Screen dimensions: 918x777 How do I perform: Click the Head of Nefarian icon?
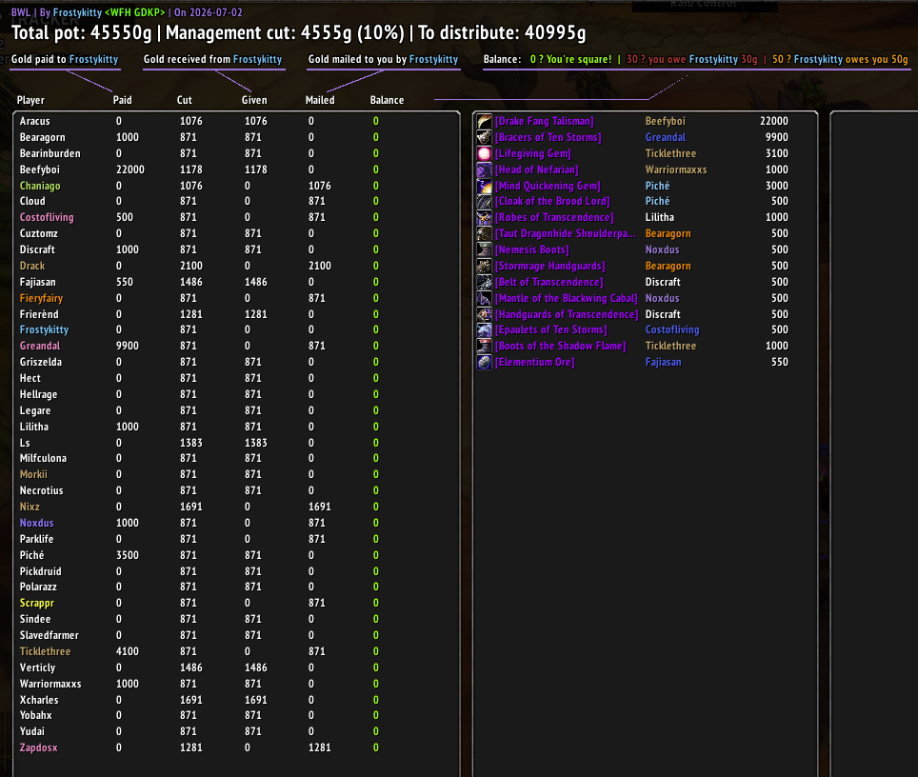484,169
